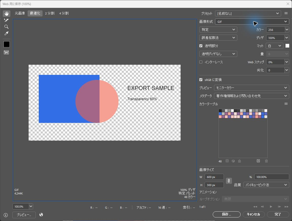Lock selected colors icon
The image size is (292, 221).
(240, 161)
